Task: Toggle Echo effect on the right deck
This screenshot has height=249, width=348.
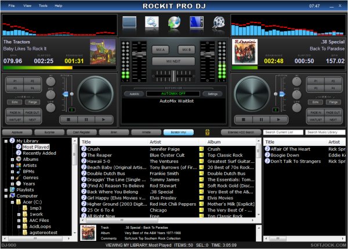Action: 316,102
